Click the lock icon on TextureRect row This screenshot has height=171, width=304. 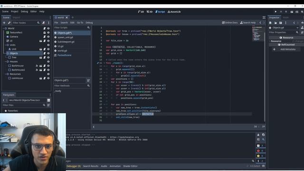[44, 33]
